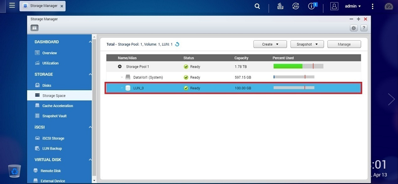398x184 pixels.
Task: Refresh the storage totals list
Action: coord(177,44)
